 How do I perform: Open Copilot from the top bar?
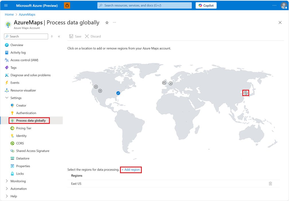coord(206,5)
